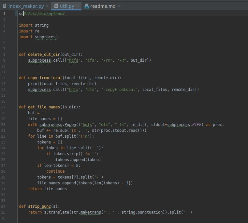Click the copy_from_local function name
Screen dimensions: 248x223
point(45,78)
